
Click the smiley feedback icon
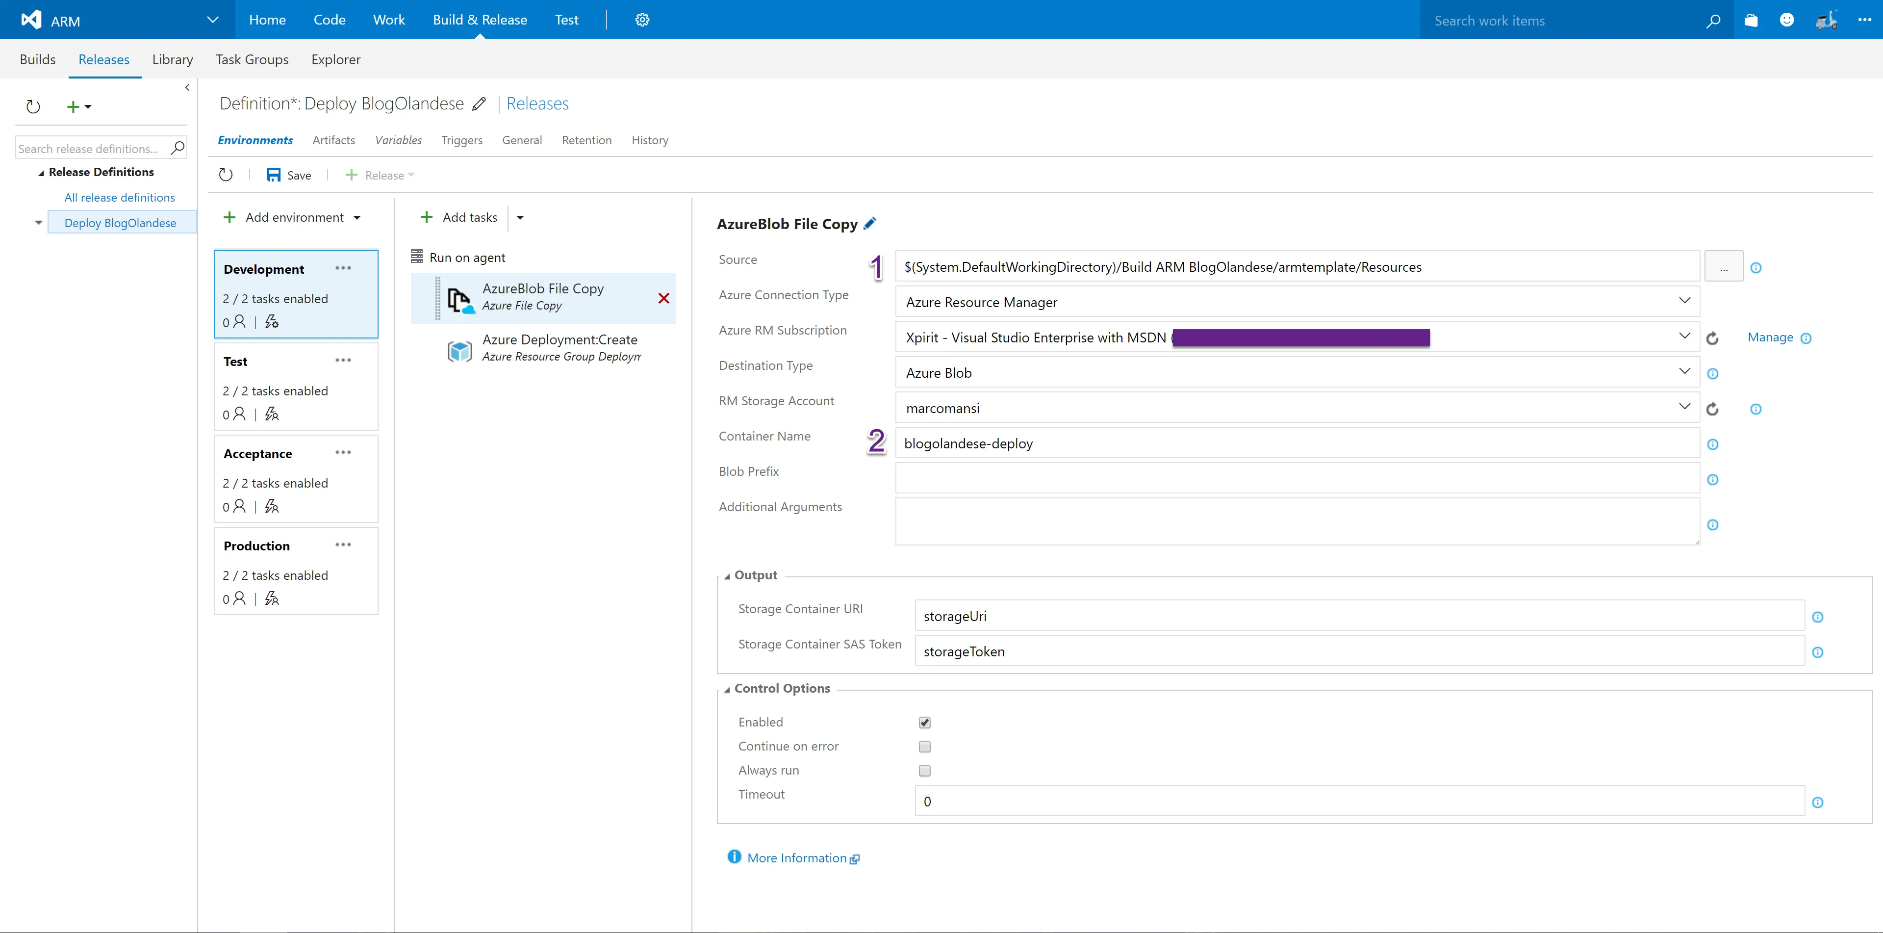(x=1786, y=20)
